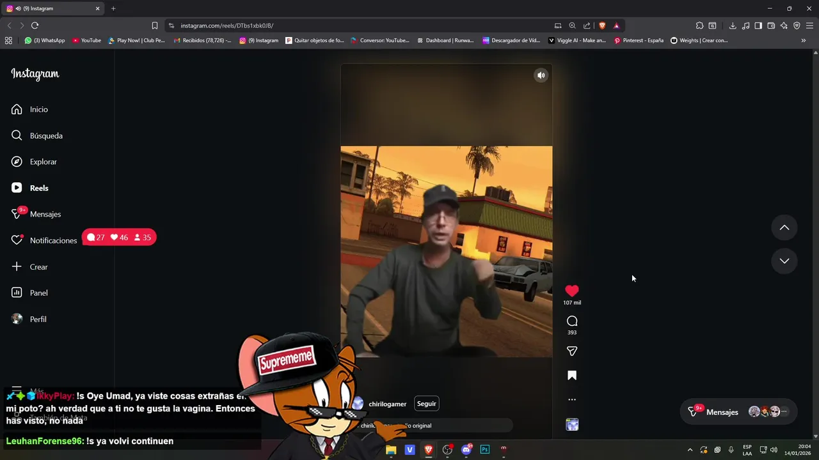Open ESP LAA language selector
819x460 pixels.
(x=747, y=450)
